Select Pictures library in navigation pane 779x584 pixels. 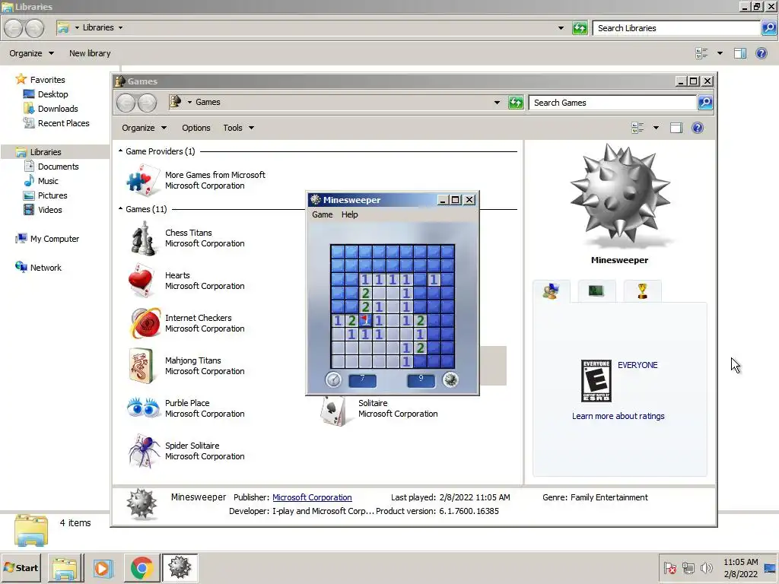click(45, 195)
